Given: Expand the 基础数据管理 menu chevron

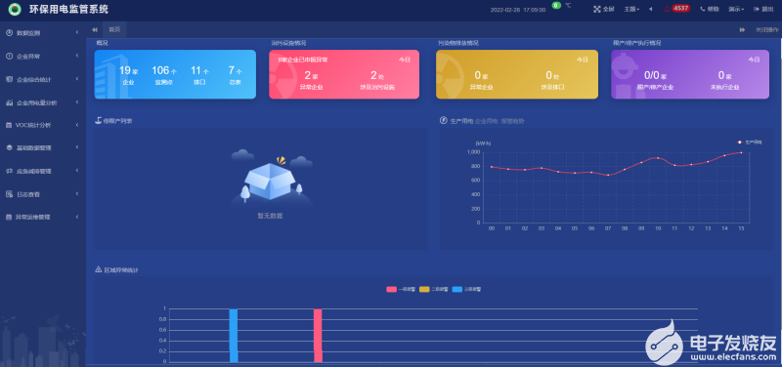Looking at the screenshot, I should (77, 148).
